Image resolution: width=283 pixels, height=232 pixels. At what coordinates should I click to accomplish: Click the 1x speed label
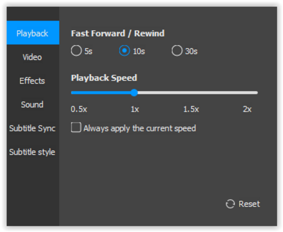coord(134,109)
